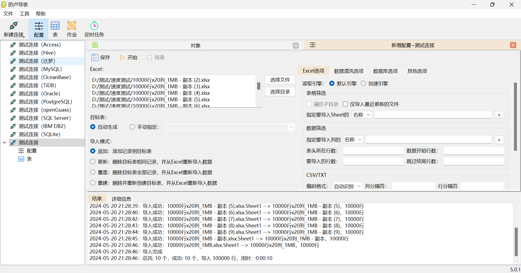521x273 pixels.
Task: Click the green grid icon of 对象 tab
Action: (x=95, y=45)
